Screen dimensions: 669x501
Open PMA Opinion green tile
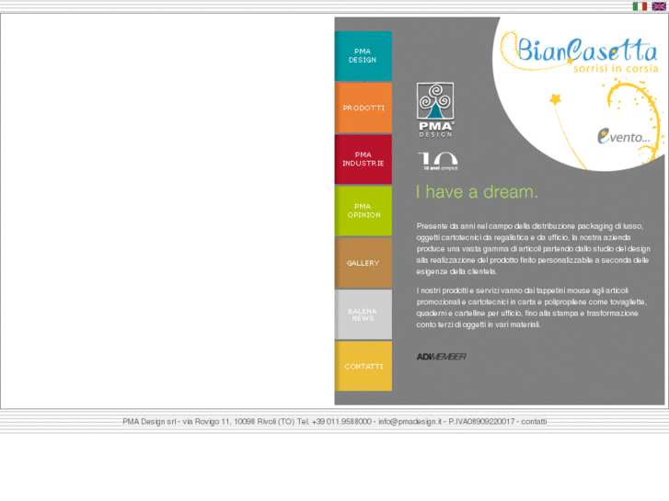pos(363,211)
